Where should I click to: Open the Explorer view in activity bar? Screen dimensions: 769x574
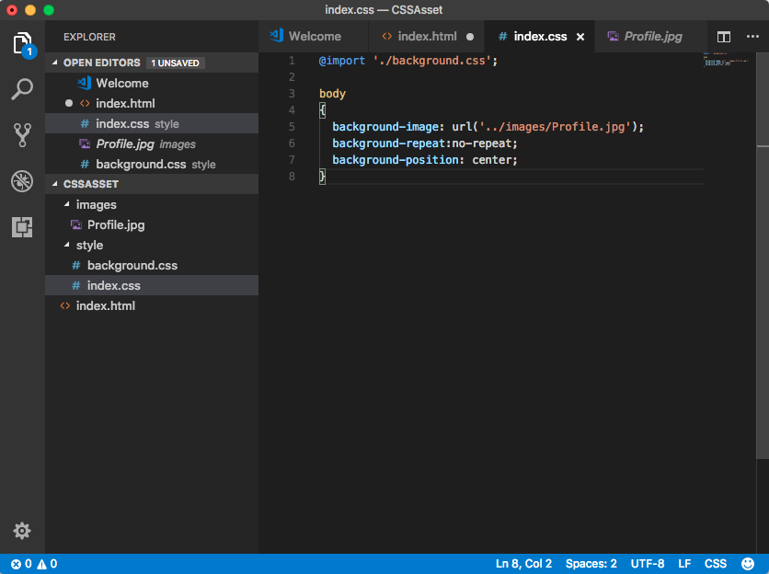(23, 44)
